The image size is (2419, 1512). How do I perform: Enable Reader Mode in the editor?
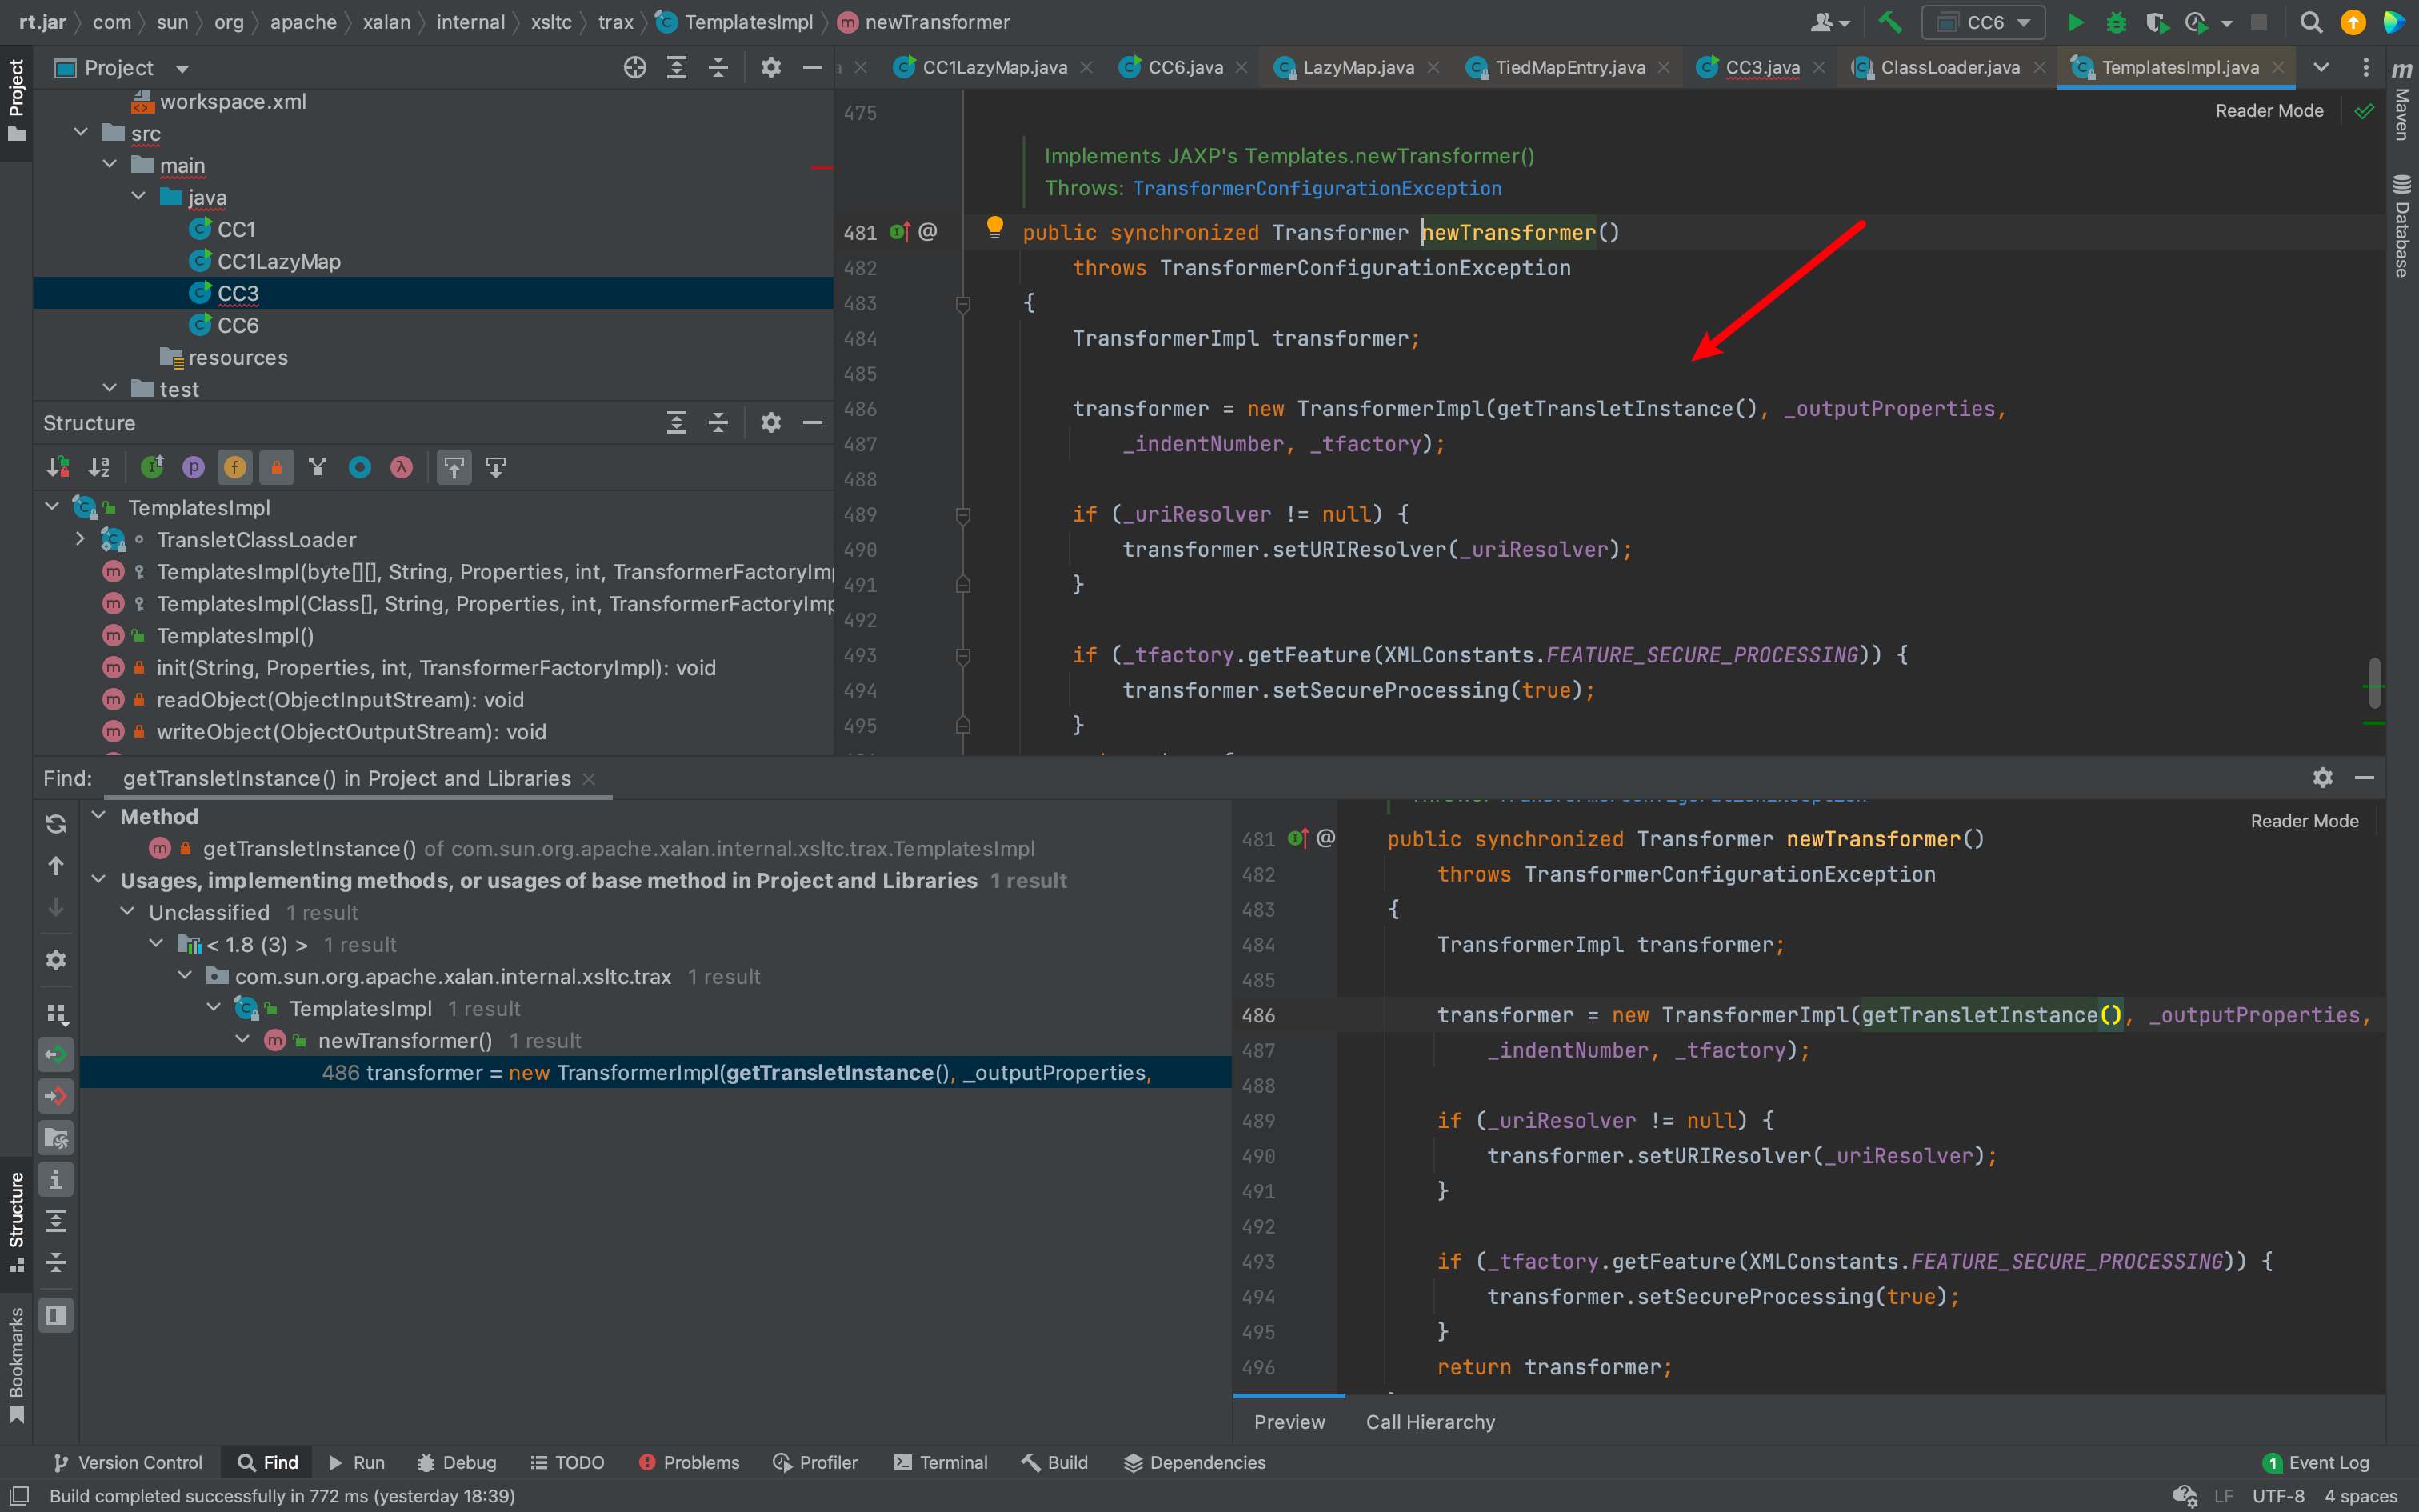tap(2269, 111)
